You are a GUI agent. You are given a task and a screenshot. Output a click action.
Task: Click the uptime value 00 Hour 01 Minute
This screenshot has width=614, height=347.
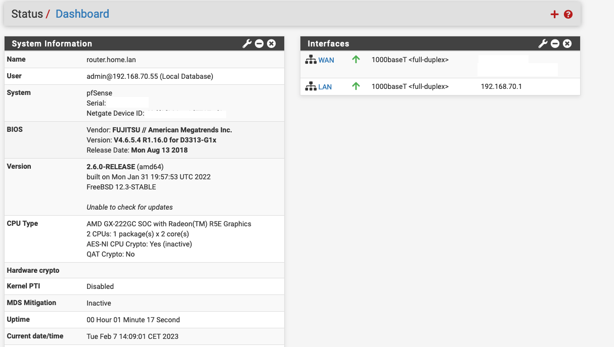[x=133, y=320]
